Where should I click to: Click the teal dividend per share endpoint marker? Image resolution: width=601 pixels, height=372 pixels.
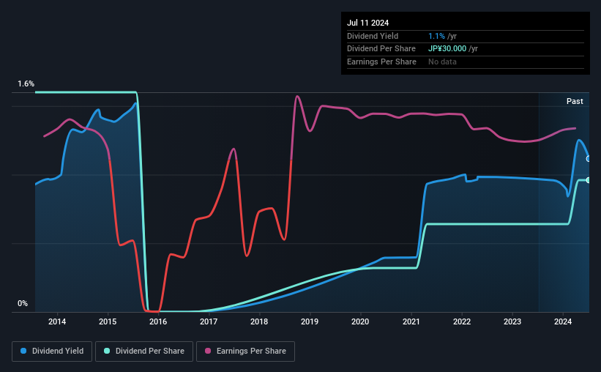click(589, 180)
